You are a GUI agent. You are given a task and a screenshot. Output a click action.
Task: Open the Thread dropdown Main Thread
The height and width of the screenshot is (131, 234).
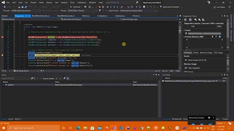82,11
